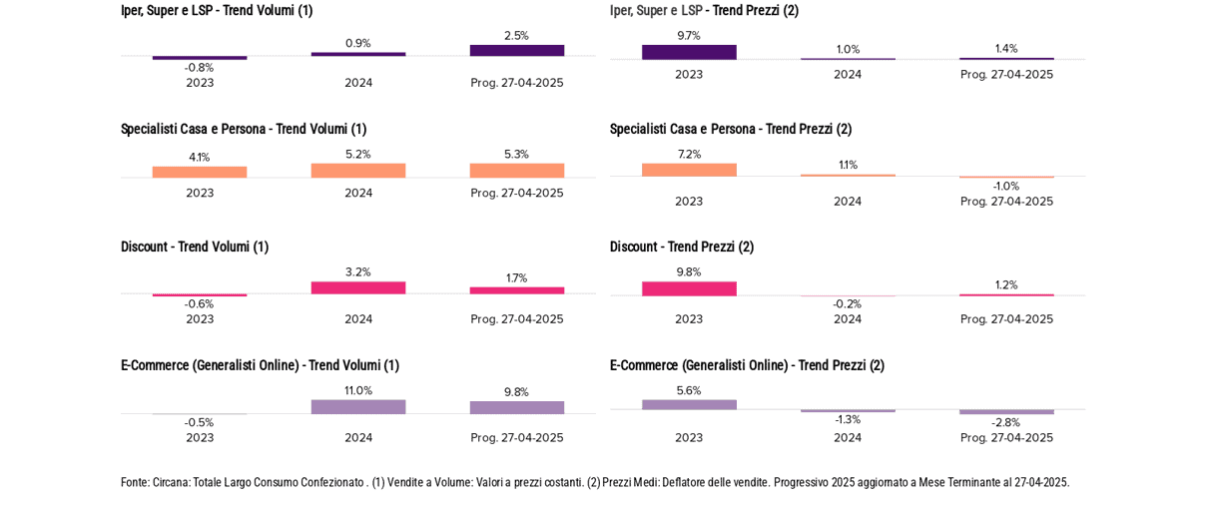Click the 2.5% bar in Iper Volumi chart
The height and width of the screenshot is (507, 1215).
pos(516,50)
